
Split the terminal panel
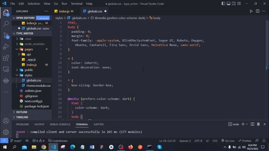pyautogui.click(x=252, y=124)
